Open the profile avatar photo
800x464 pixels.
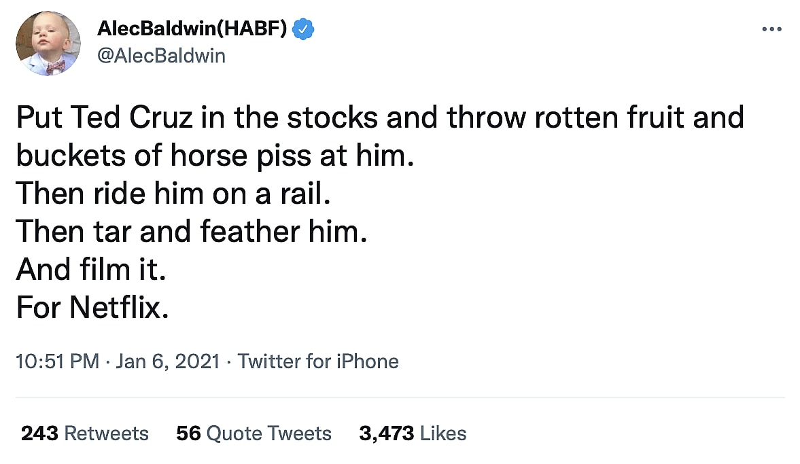[47, 44]
